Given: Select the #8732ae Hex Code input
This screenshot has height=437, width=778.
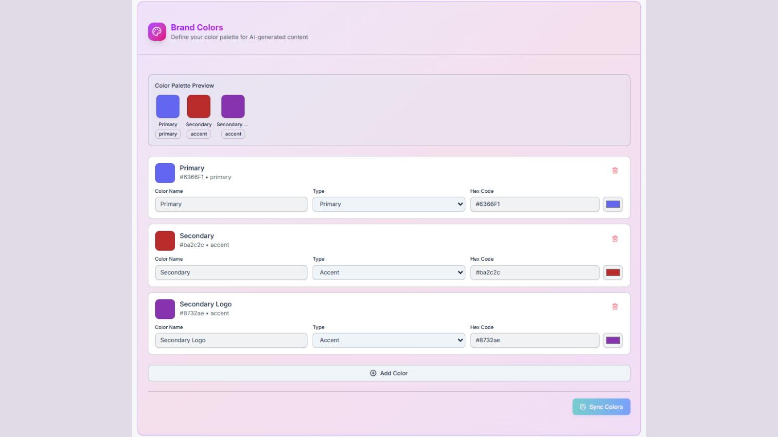Looking at the screenshot, I should tap(534, 340).
